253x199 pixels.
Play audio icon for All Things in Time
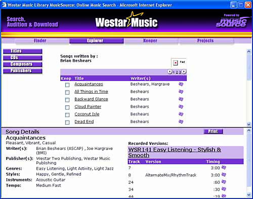[181, 92]
